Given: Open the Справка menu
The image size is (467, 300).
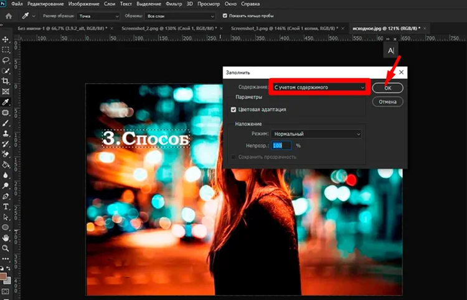Looking at the screenshot, I should click(x=250, y=4).
